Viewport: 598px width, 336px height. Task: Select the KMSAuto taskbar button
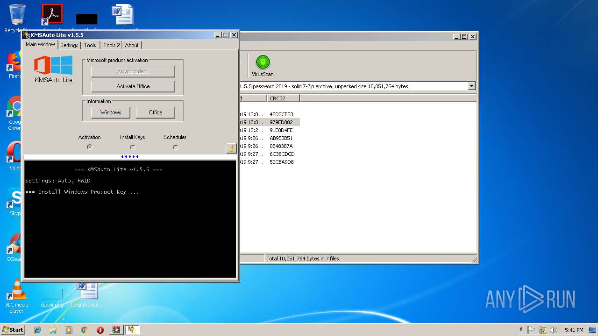[x=132, y=330]
